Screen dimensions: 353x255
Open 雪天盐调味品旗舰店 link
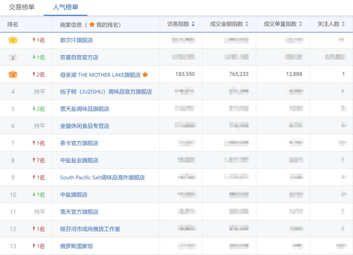pos(84,109)
